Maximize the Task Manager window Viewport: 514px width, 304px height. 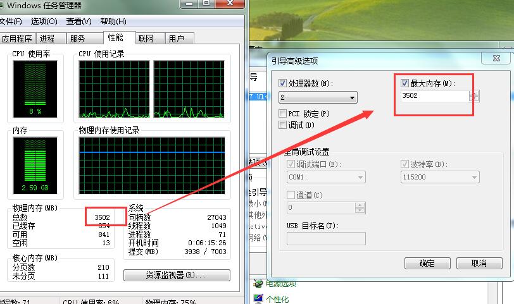pos(206,4)
